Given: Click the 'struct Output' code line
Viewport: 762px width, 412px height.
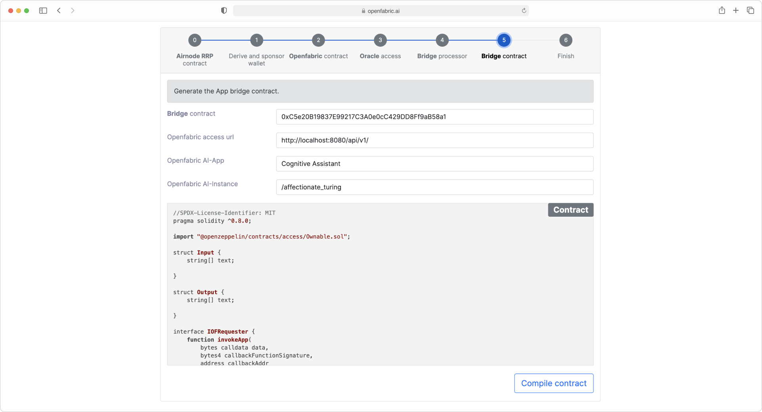Looking at the screenshot, I should point(199,292).
